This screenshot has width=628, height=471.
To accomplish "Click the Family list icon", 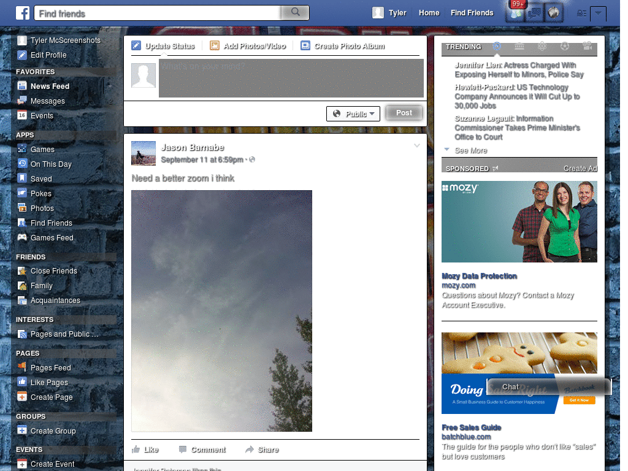I will 22,285.
